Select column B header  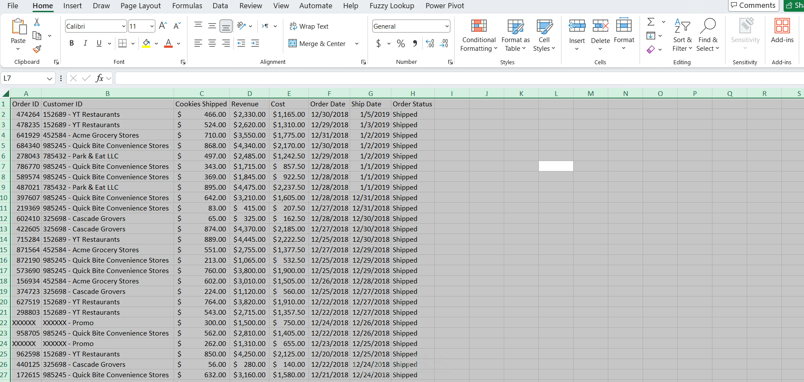pos(108,93)
